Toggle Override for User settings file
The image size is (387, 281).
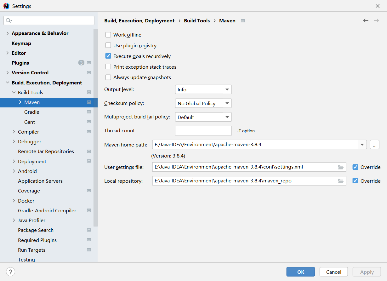point(356,167)
